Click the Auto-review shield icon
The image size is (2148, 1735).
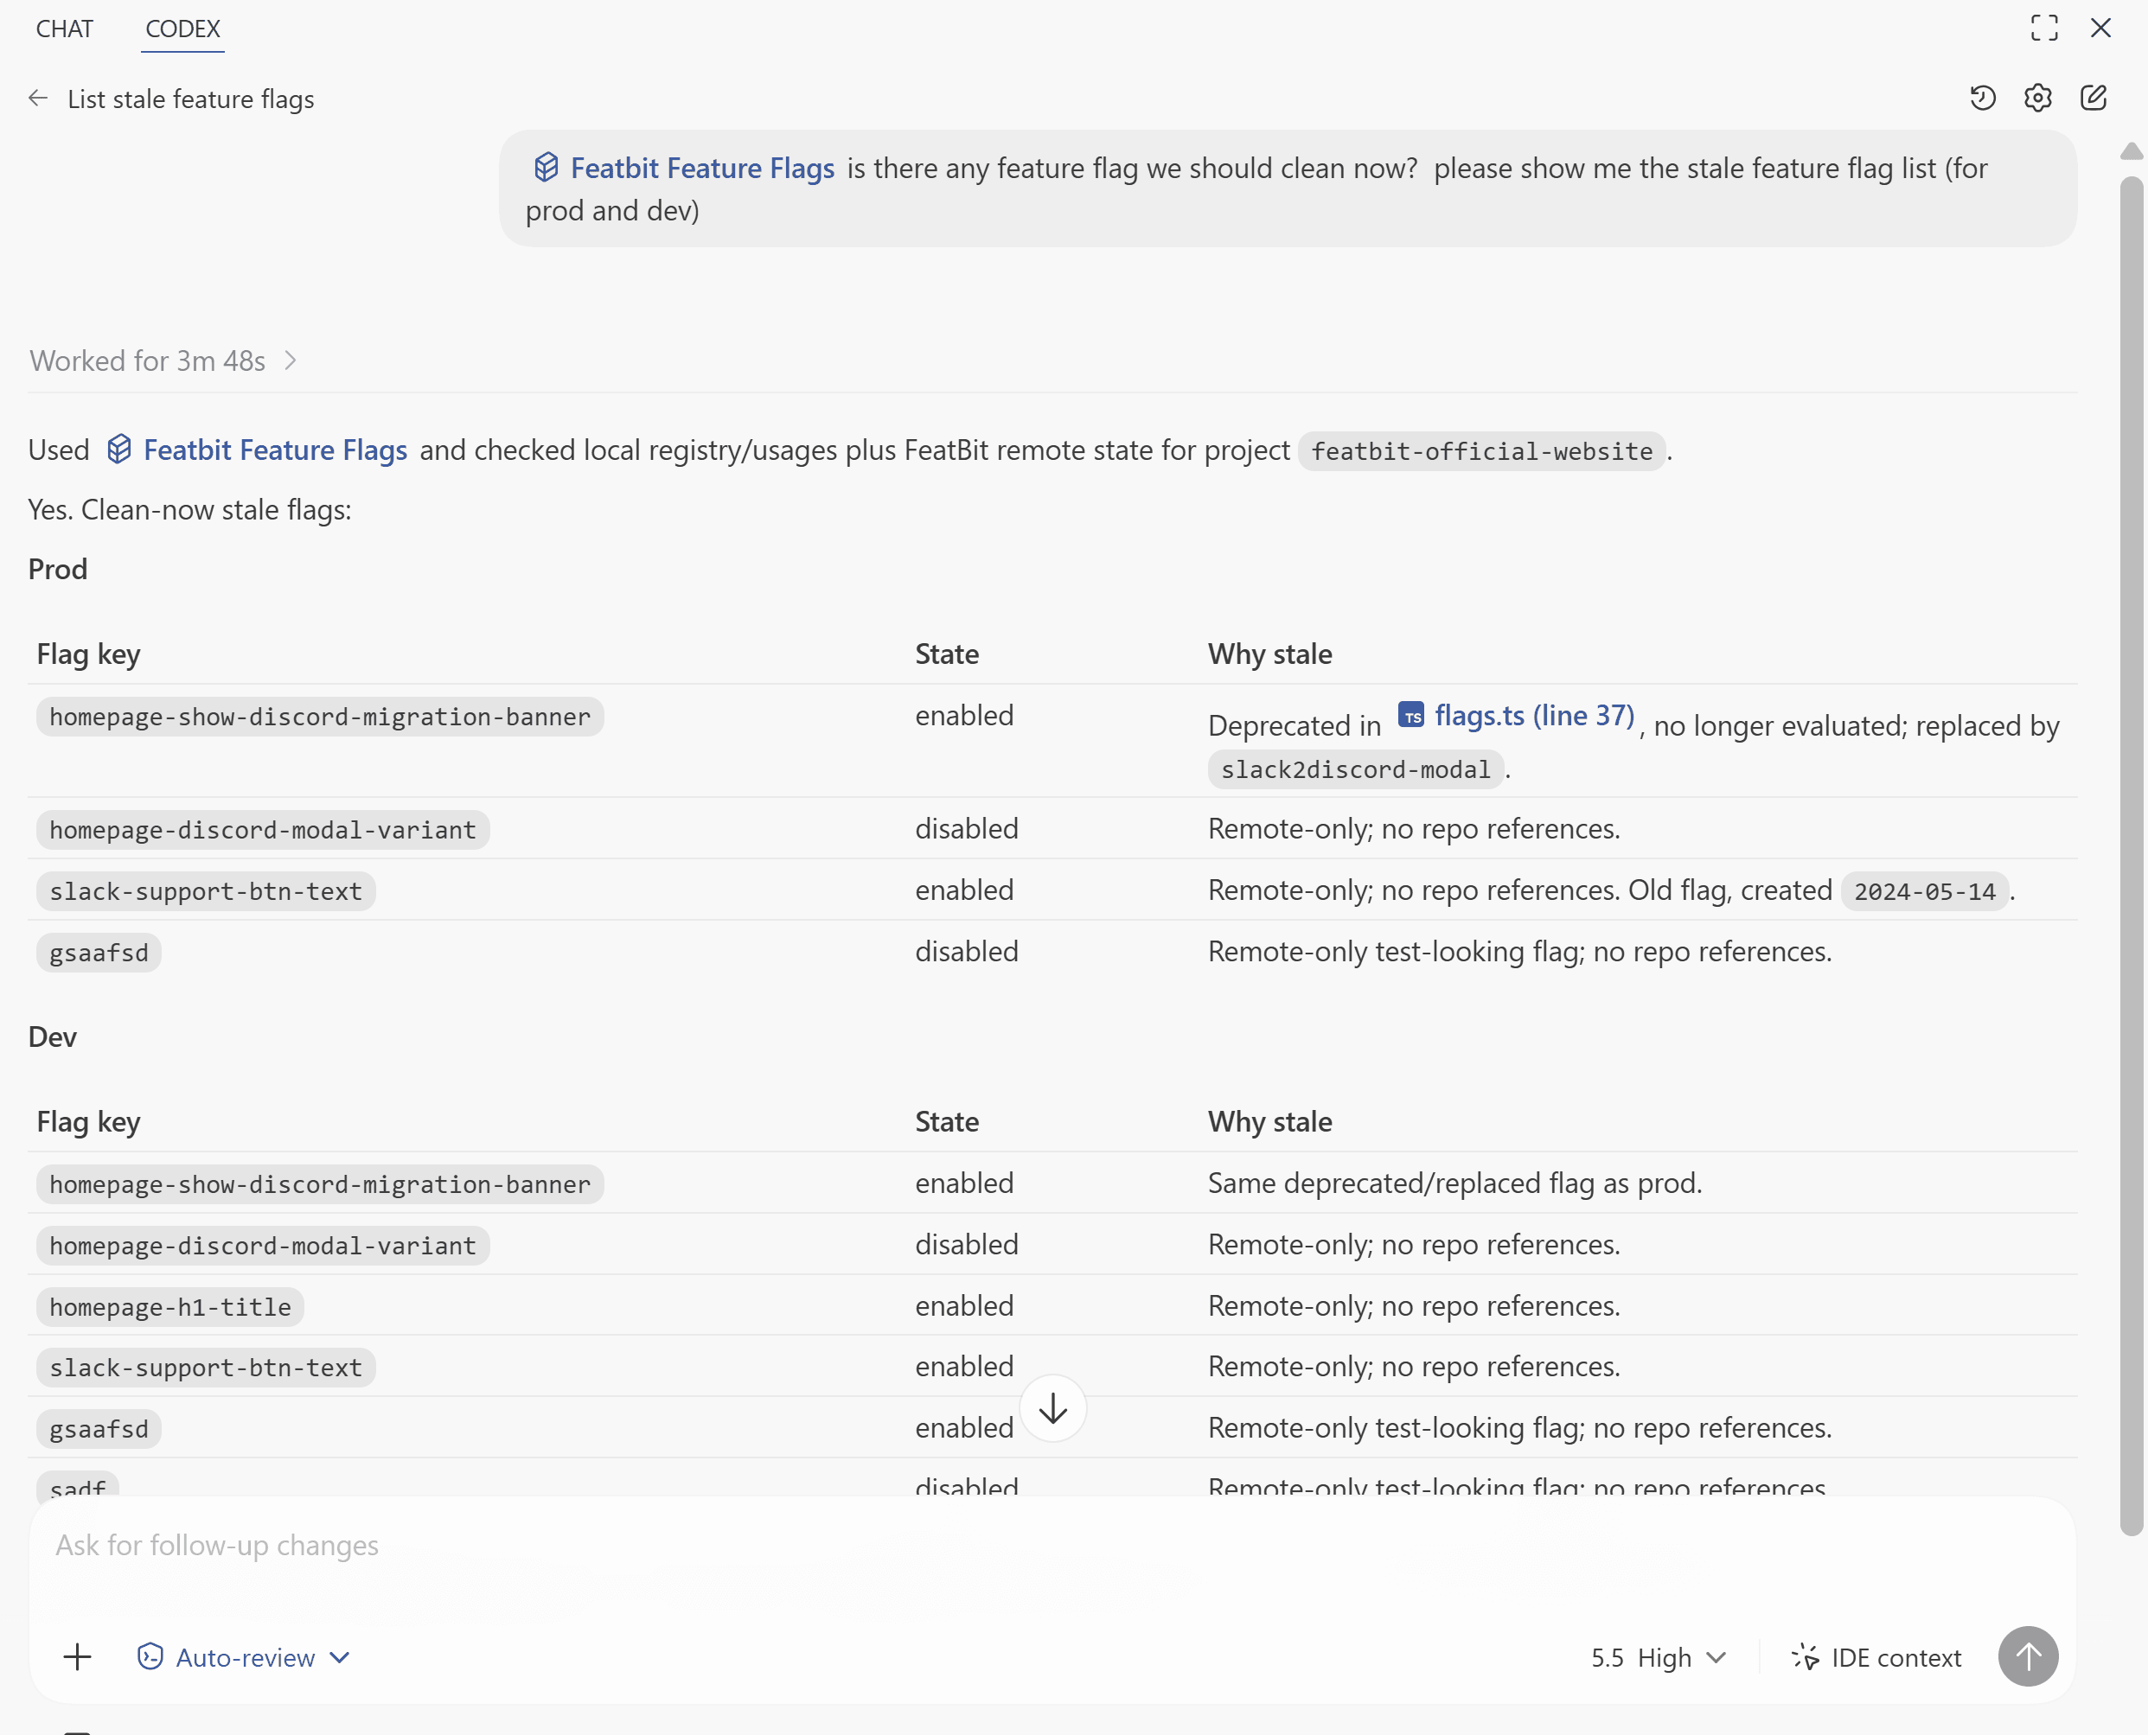click(x=150, y=1657)
